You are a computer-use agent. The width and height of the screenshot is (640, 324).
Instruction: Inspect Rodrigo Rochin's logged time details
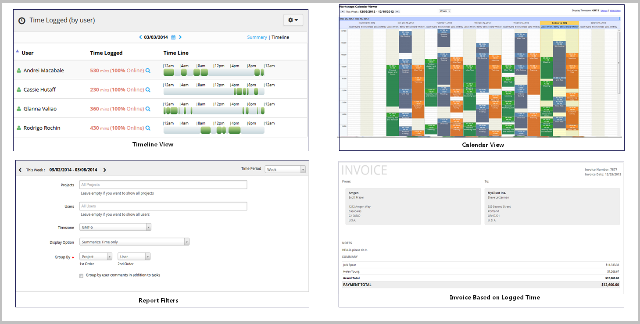click(x=148, y=128)
